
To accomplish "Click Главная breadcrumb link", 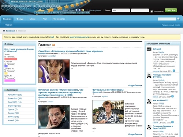I will (10, 31).
